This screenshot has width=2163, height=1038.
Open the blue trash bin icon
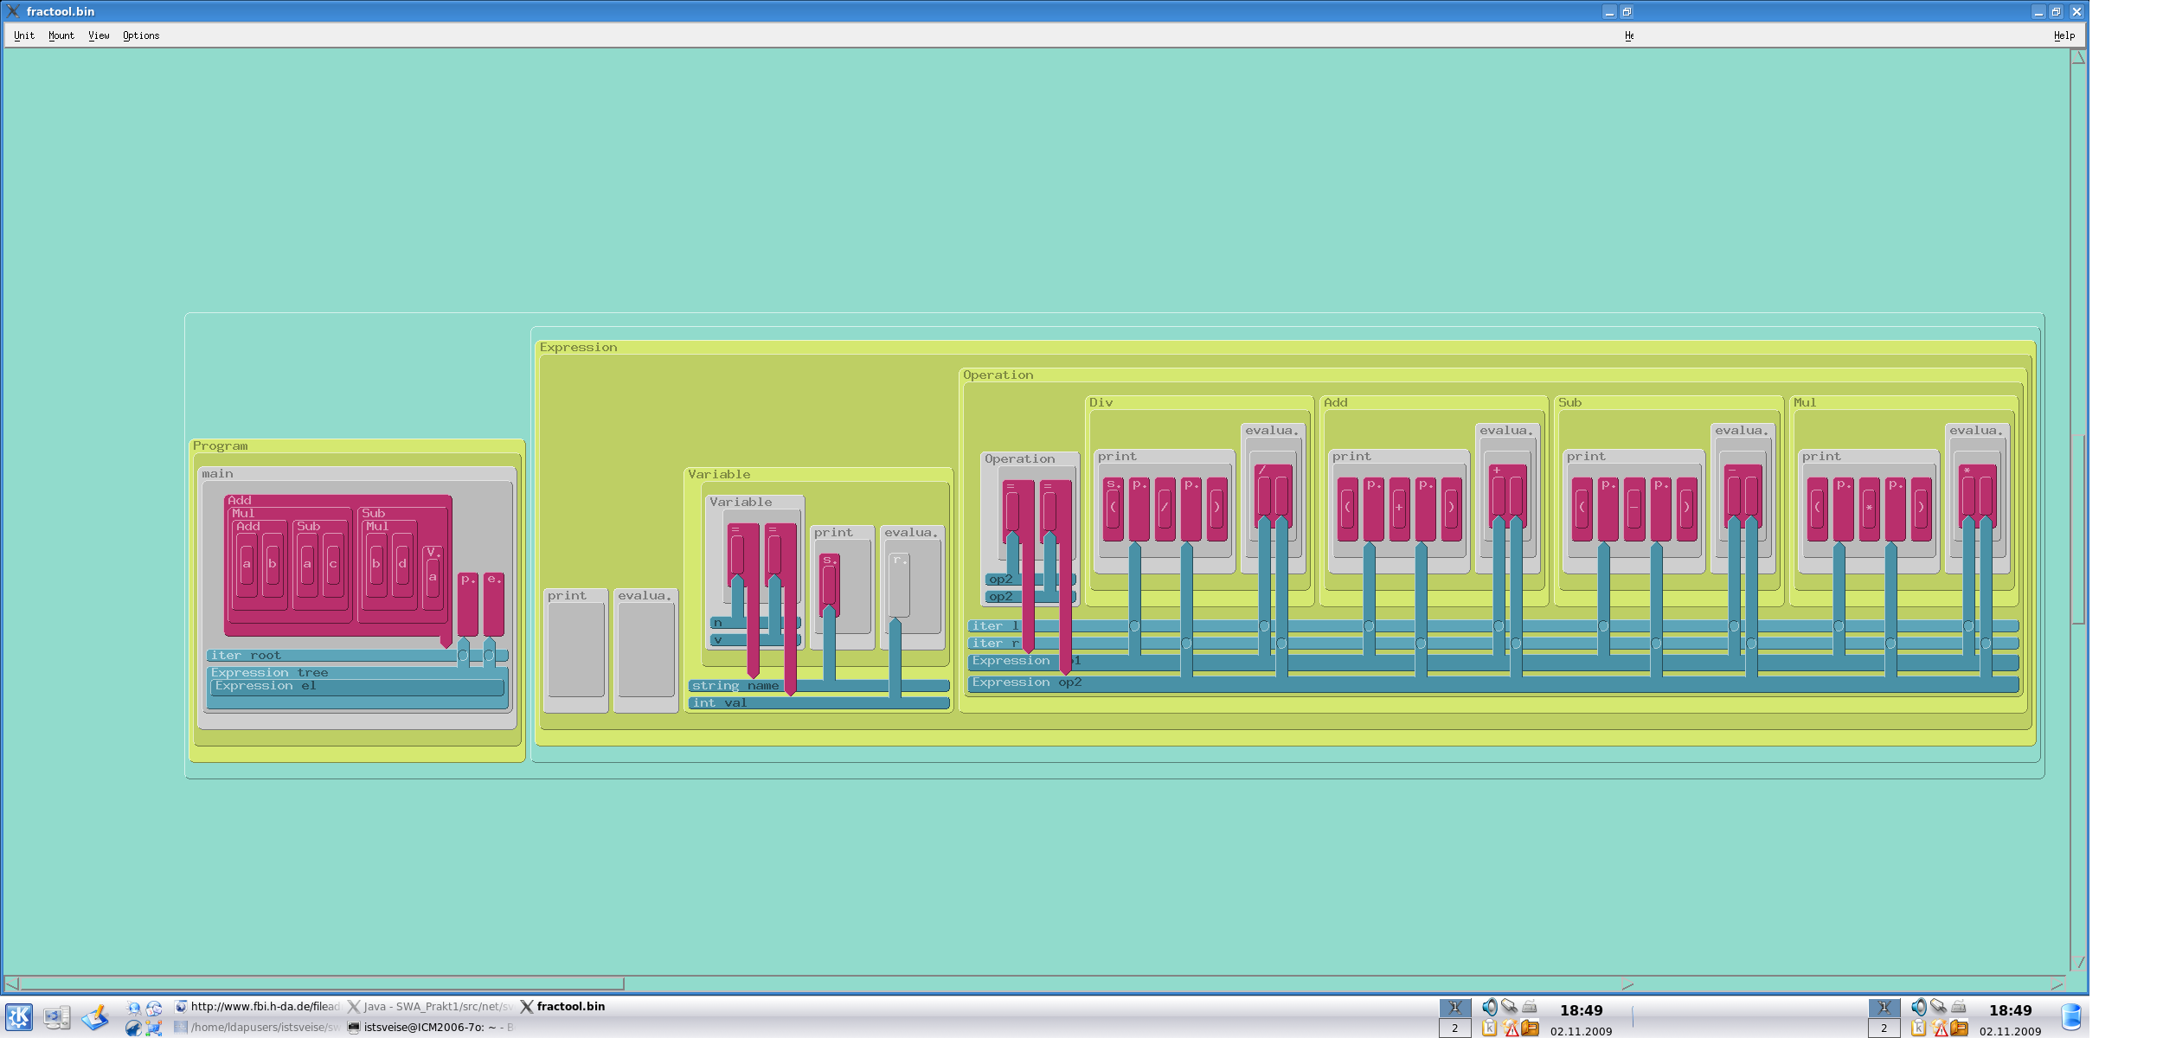[2070, 1017]
